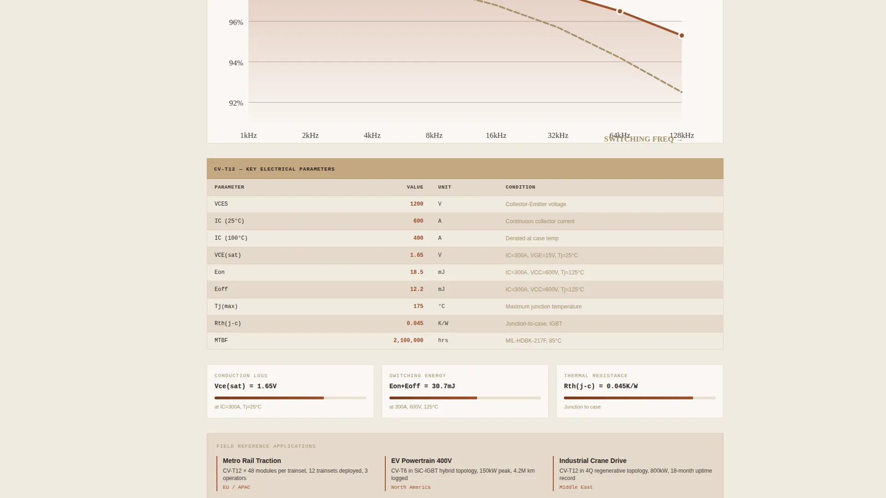886x498 pixels.
Task: Click the Conduction Loss progress bar
Action: click(290, 398)
